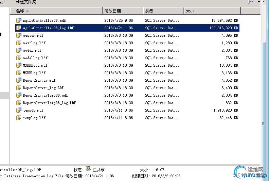
Task: Sort files by the 名称 column header
Action: click(x=56, y=11)
